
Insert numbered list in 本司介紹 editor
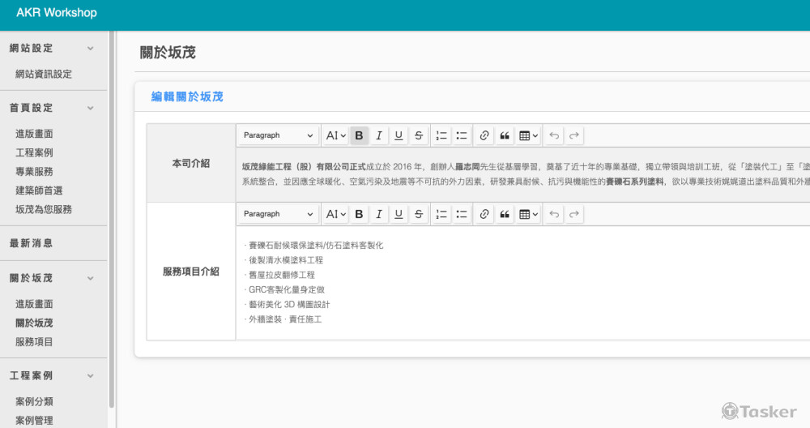441,135
